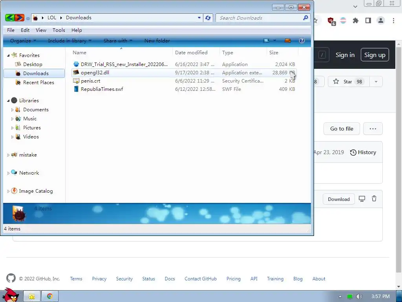Toggle Chrome side panel icon
Image resolution: width=402 pixels, height=302 pixels.
(x=368, y=20)
